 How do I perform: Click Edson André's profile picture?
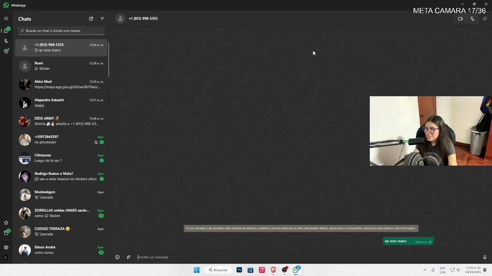point(25,250)
